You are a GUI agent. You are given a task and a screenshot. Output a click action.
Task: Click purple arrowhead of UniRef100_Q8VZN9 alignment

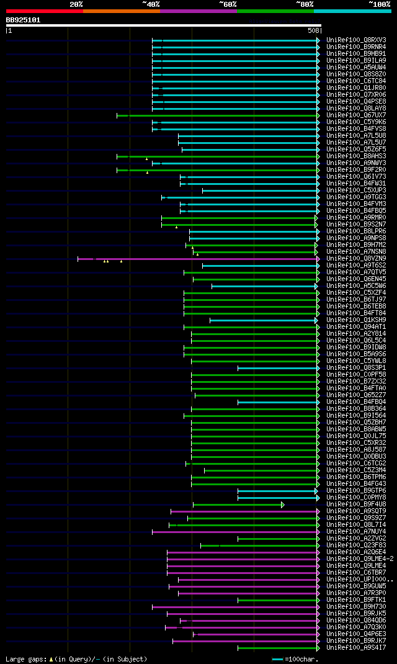(x=318, y=258)
